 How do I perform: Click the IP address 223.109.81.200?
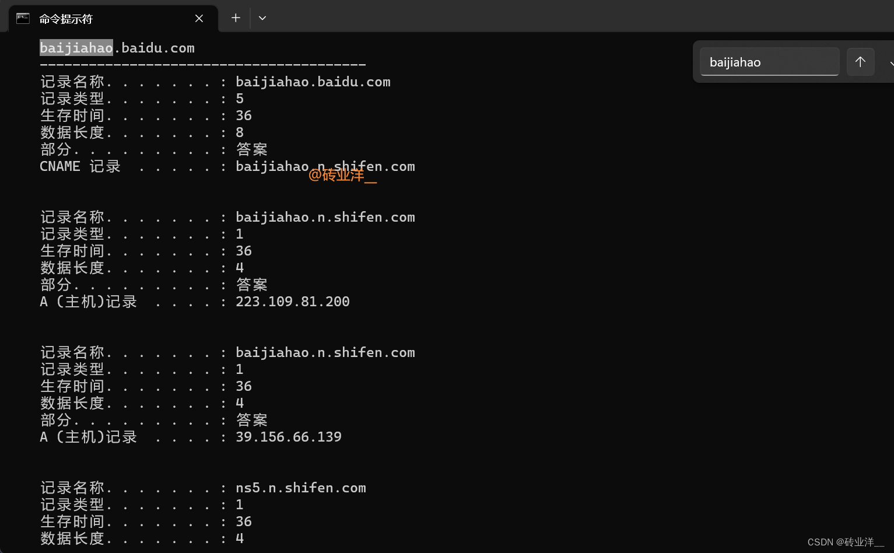pos(293,302)
